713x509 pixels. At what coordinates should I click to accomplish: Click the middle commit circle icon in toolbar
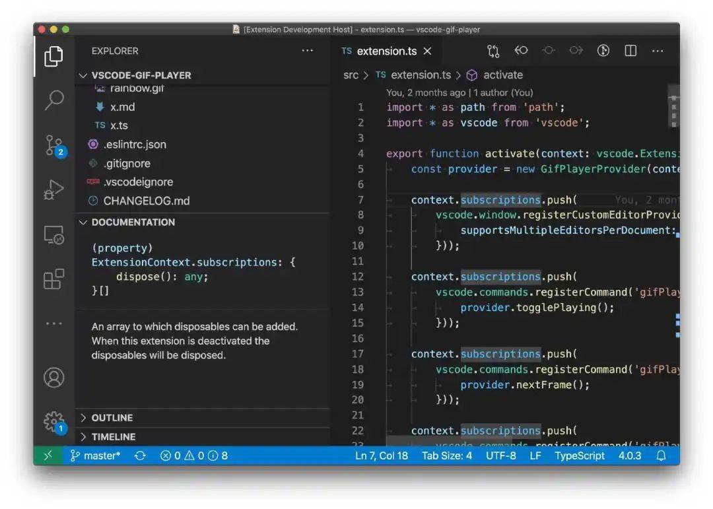click(x=549, y=50)
